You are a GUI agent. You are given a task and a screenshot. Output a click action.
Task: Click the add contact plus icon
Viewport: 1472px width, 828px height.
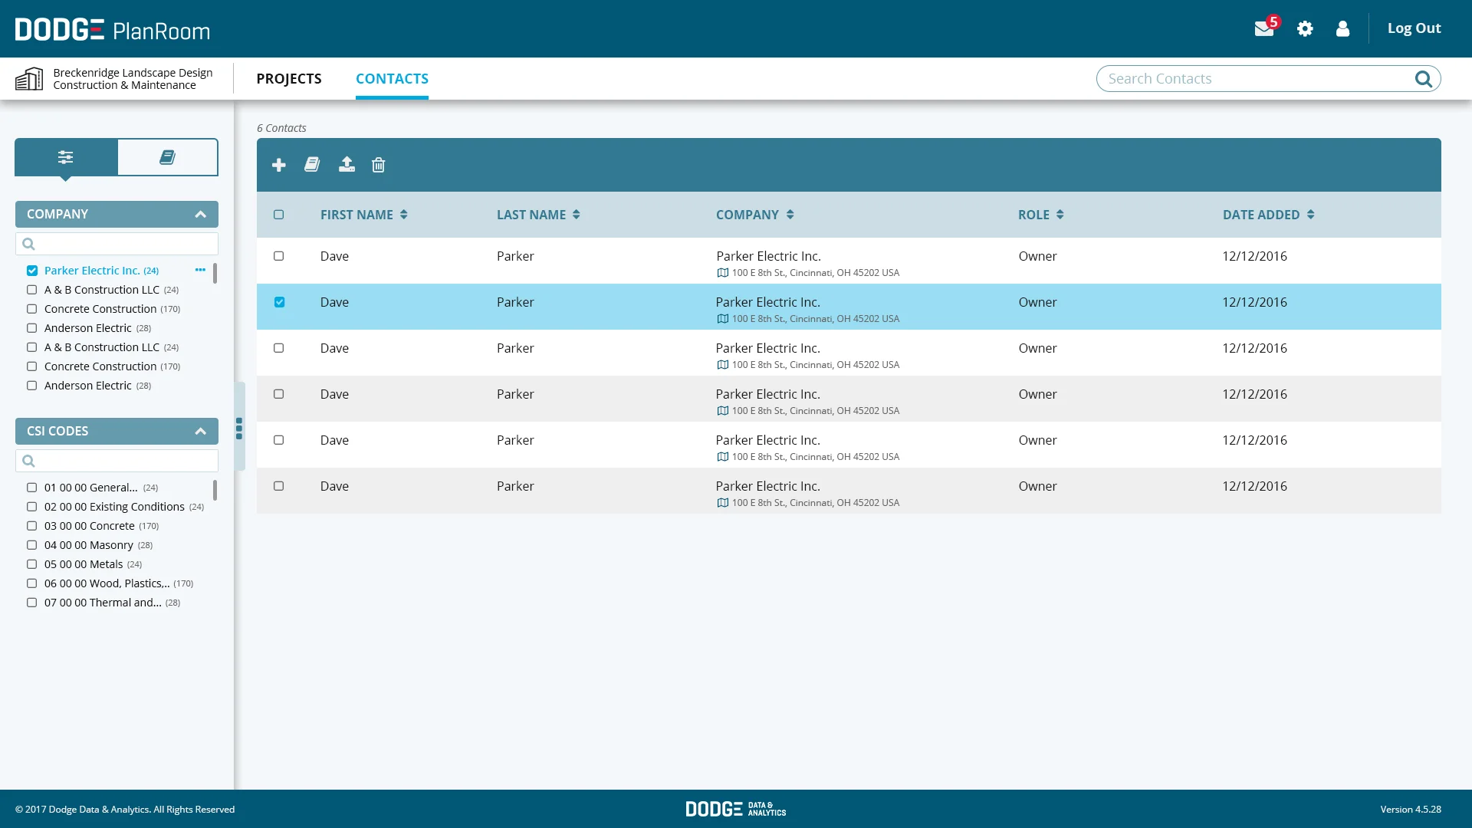279,165
